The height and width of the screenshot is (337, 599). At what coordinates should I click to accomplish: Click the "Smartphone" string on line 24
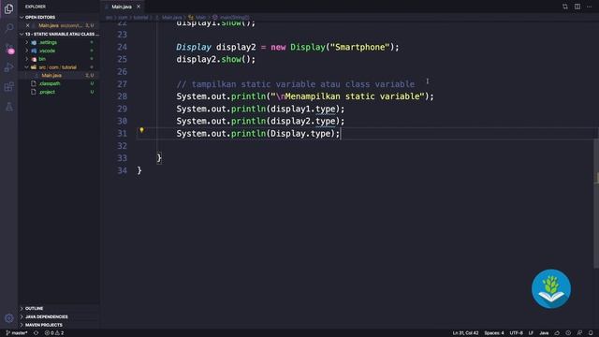[x=359, y=47]
